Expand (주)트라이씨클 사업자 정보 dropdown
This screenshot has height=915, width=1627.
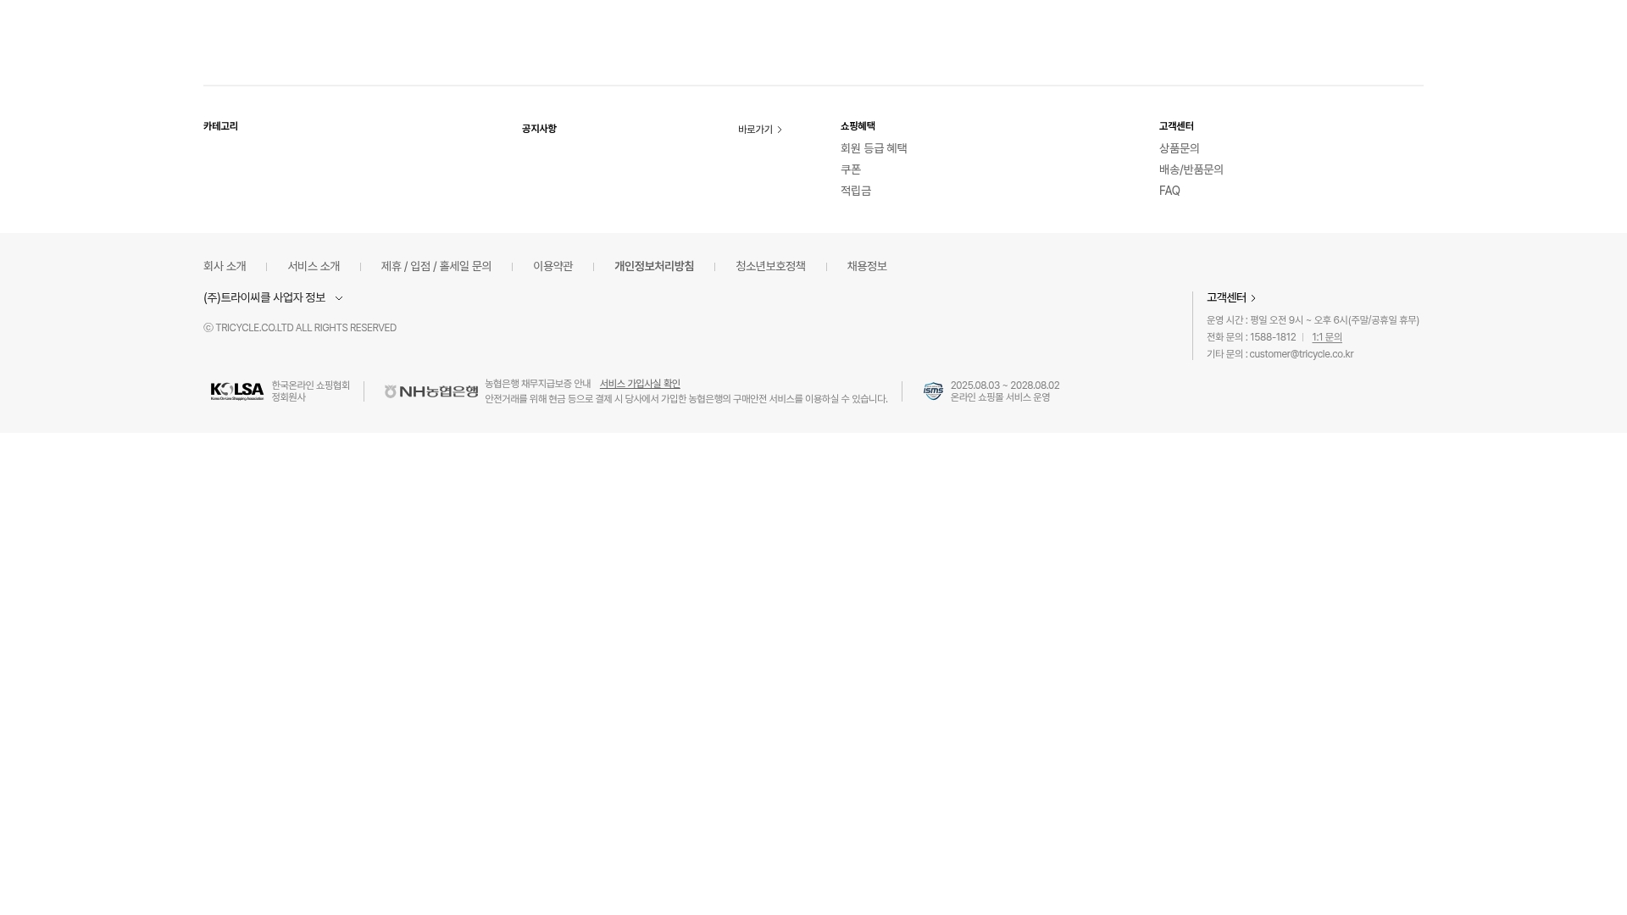point(273,298)
